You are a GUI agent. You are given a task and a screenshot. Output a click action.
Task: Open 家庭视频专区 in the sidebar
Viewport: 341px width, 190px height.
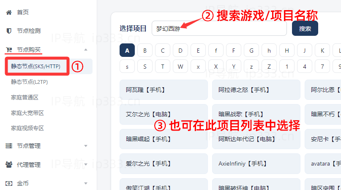[27, 128]
